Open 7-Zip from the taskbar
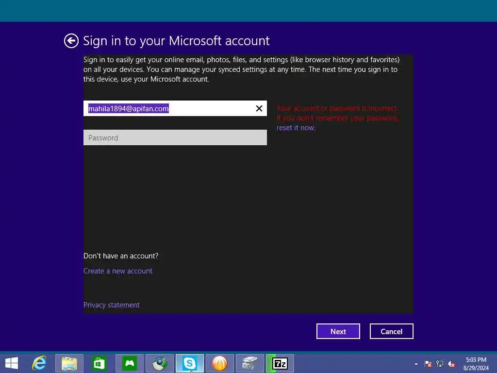 pyautogui.click(x=280, y=363)
